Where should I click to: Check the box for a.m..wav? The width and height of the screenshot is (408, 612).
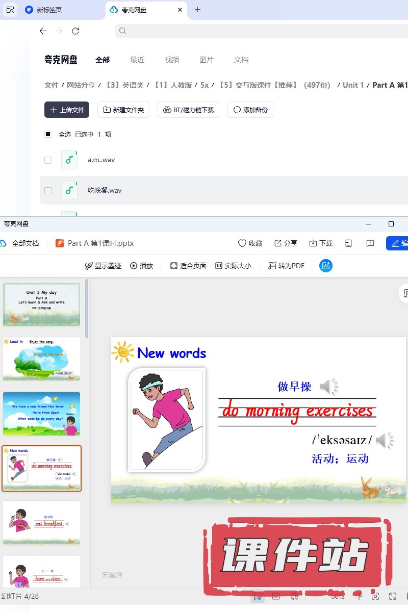48,160
